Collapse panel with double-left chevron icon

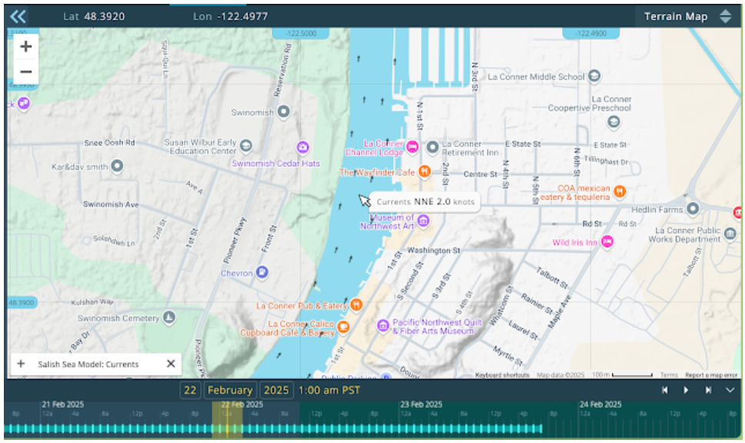click(18, 17)
